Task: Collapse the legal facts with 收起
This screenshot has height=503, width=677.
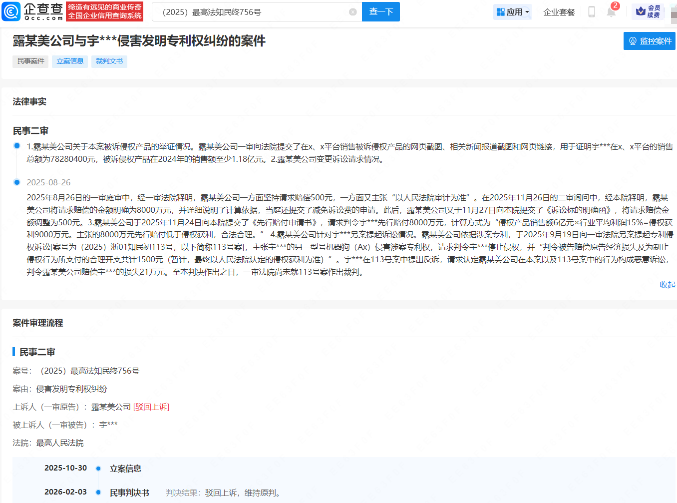Action: (x=667, y=285)
